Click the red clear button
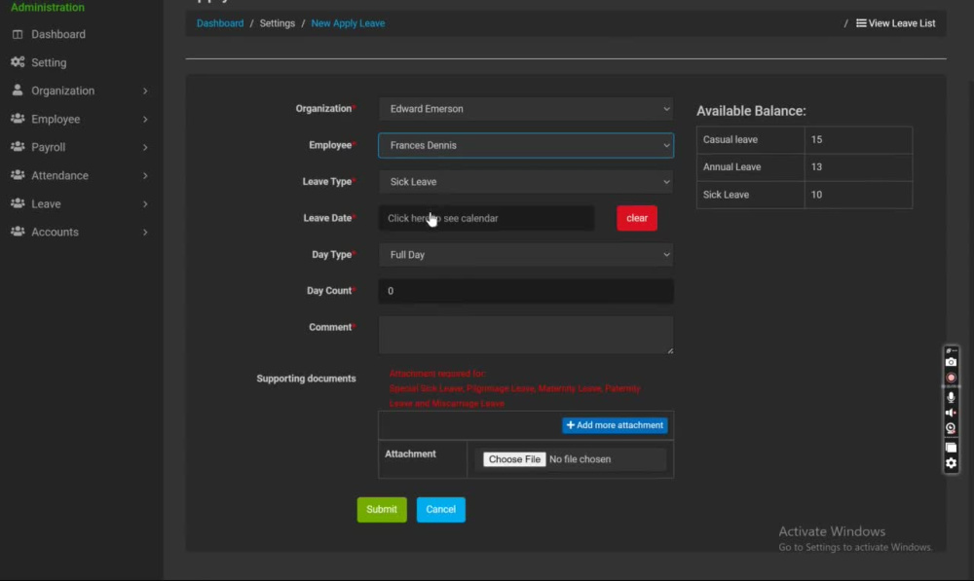Viewport: 974px width, 581px height. [x=637, y=218]
